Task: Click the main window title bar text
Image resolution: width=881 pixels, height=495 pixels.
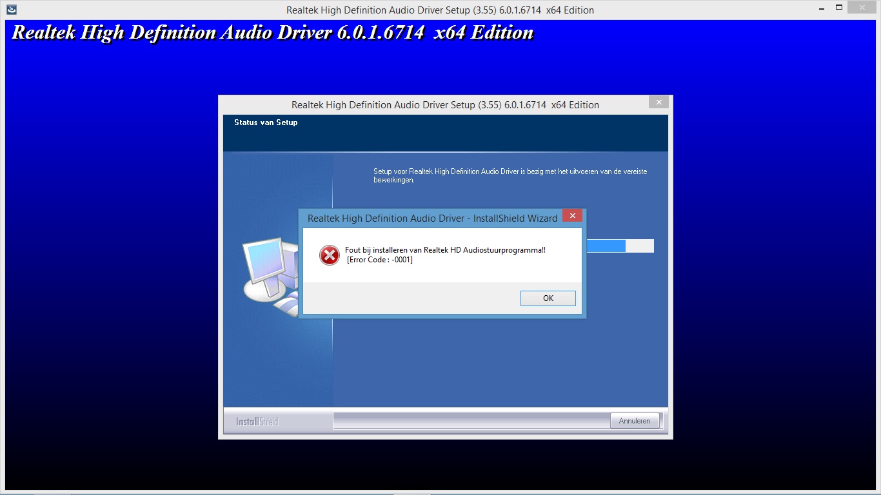Action: tap(440, 10)
